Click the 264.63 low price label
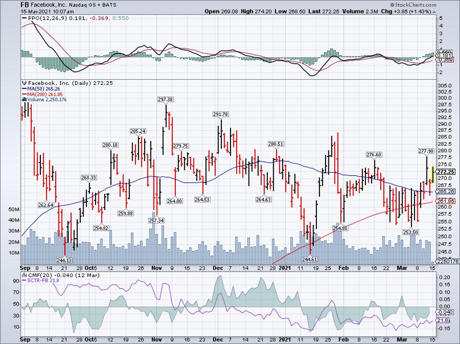460x344 pixels. point(264,200)
